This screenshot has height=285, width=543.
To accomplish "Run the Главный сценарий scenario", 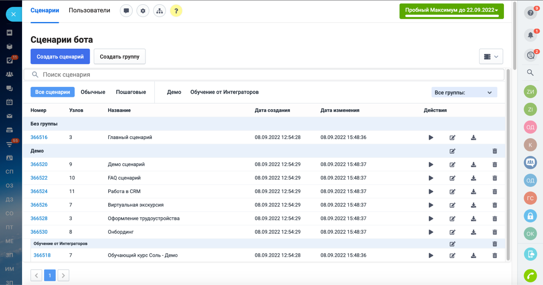I will (x=431, y=137).
